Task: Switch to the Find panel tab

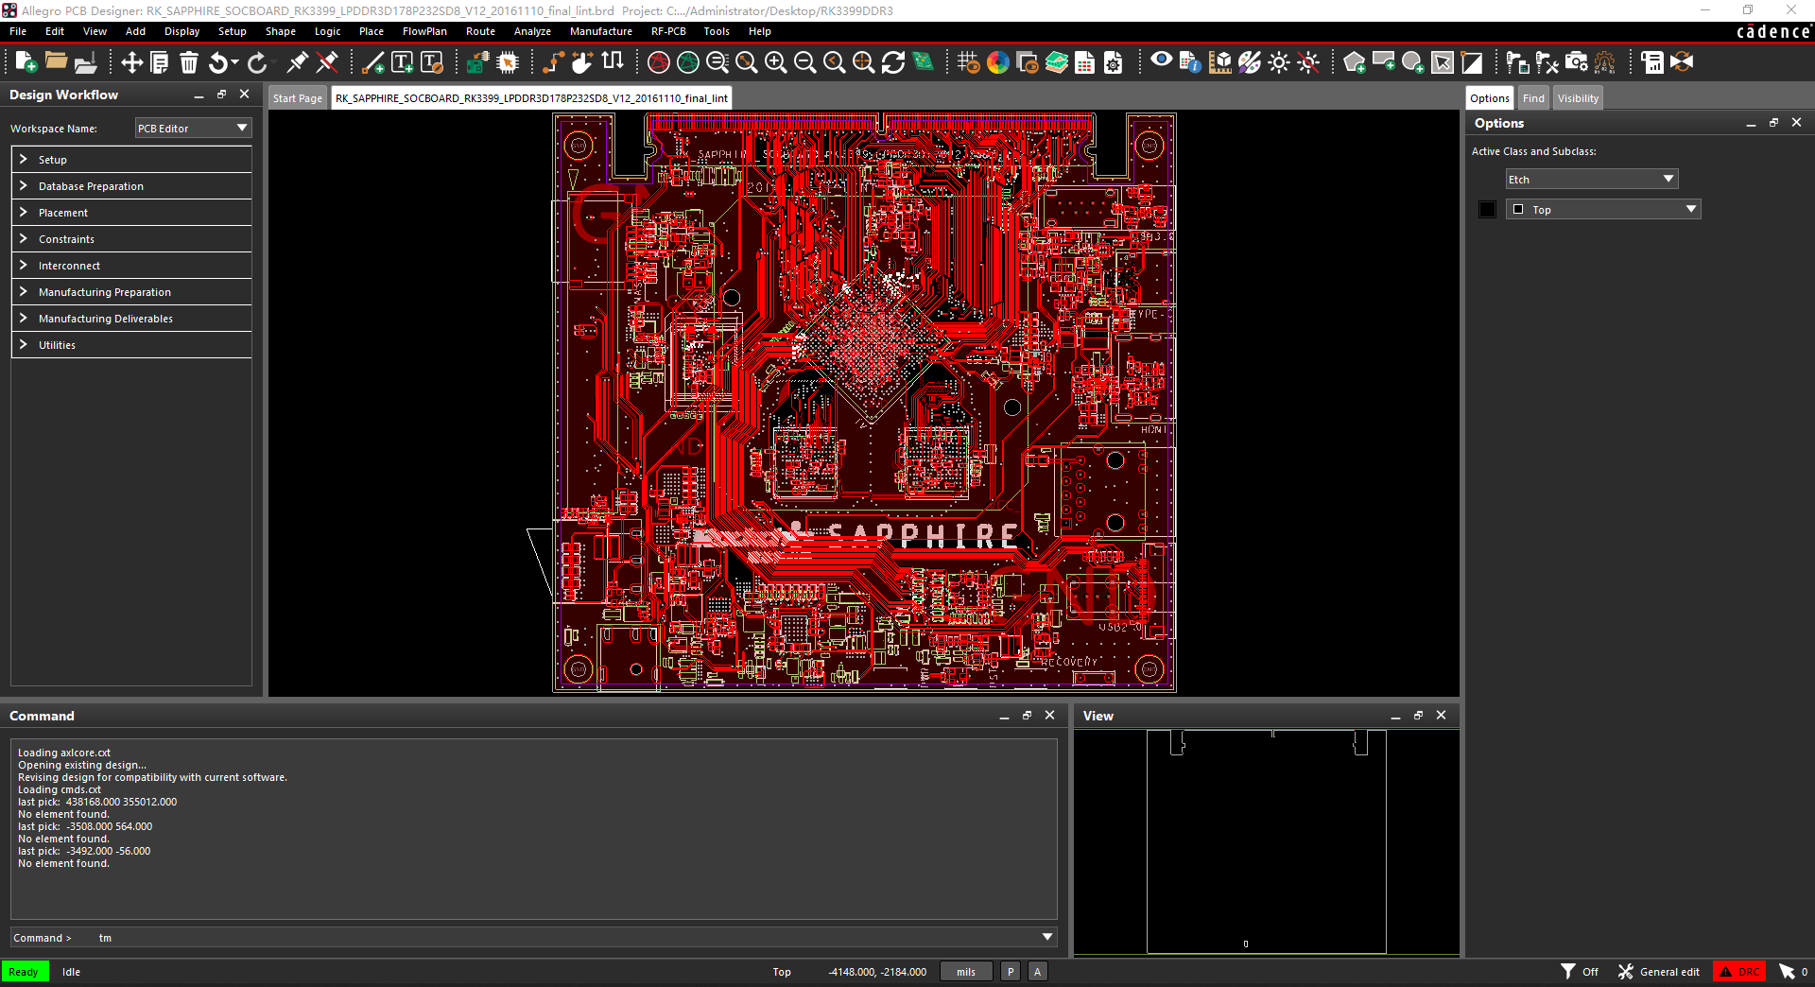Action: pyautogui.click(x=1533, y=98)
